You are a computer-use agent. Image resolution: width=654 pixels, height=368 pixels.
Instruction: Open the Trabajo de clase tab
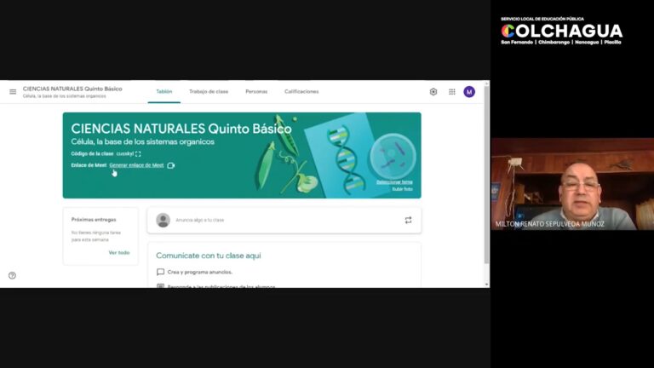(x=209, y=91)
